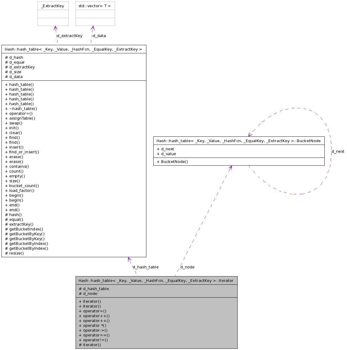
Task: Click the d_next self-loop label
Action: (x=338, y=152)
